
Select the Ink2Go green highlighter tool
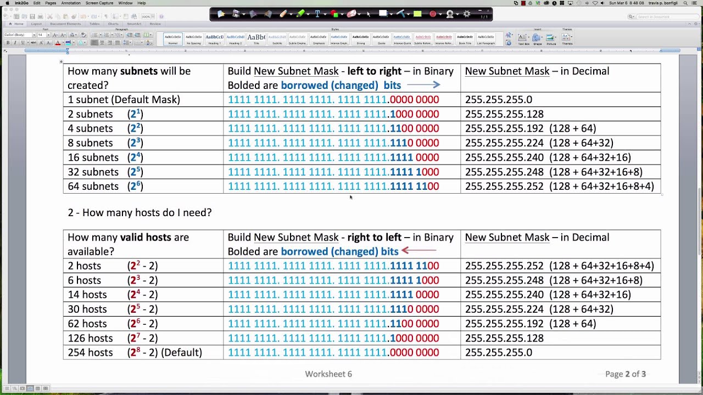point(300,14)
